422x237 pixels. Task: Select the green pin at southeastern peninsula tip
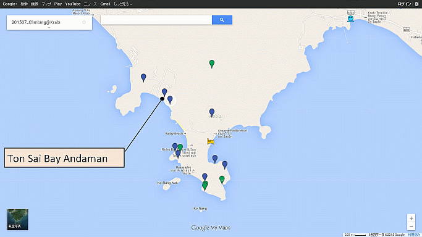pos(222,180)
